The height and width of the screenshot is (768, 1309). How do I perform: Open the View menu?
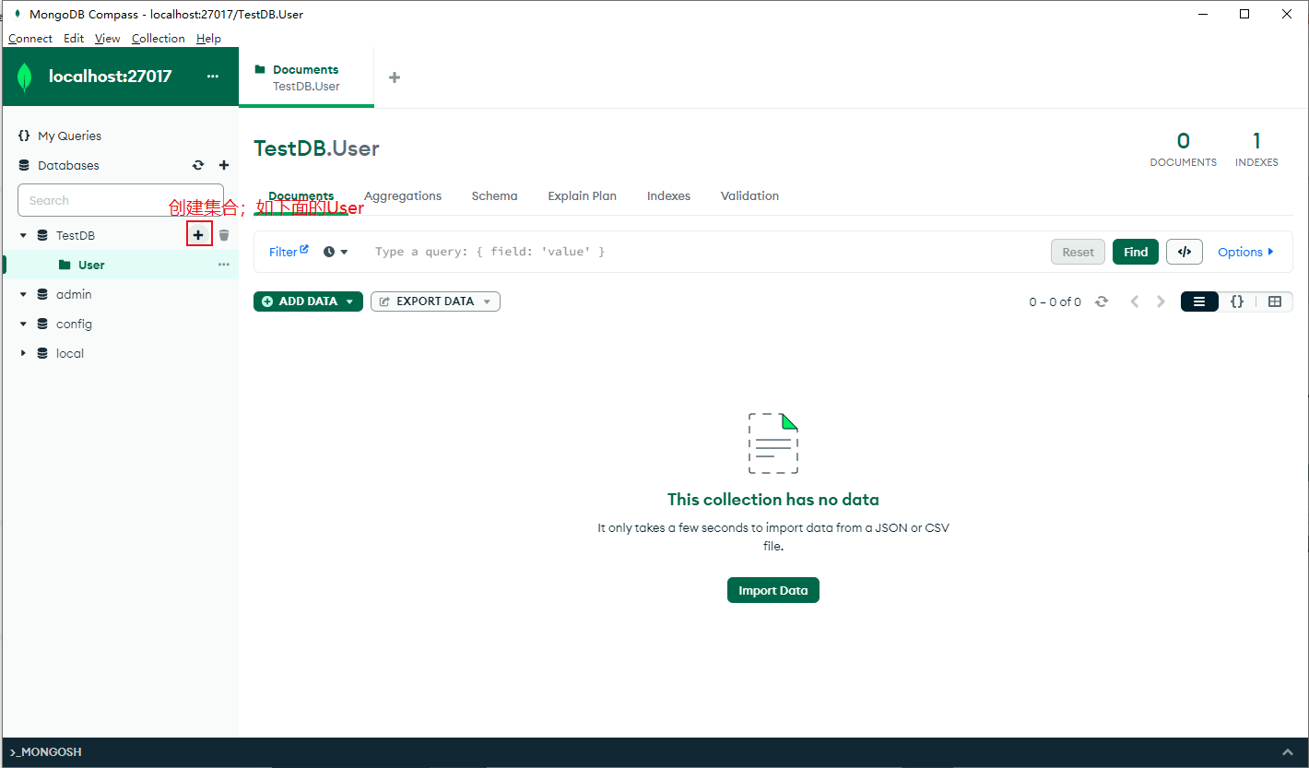[108, 39]
